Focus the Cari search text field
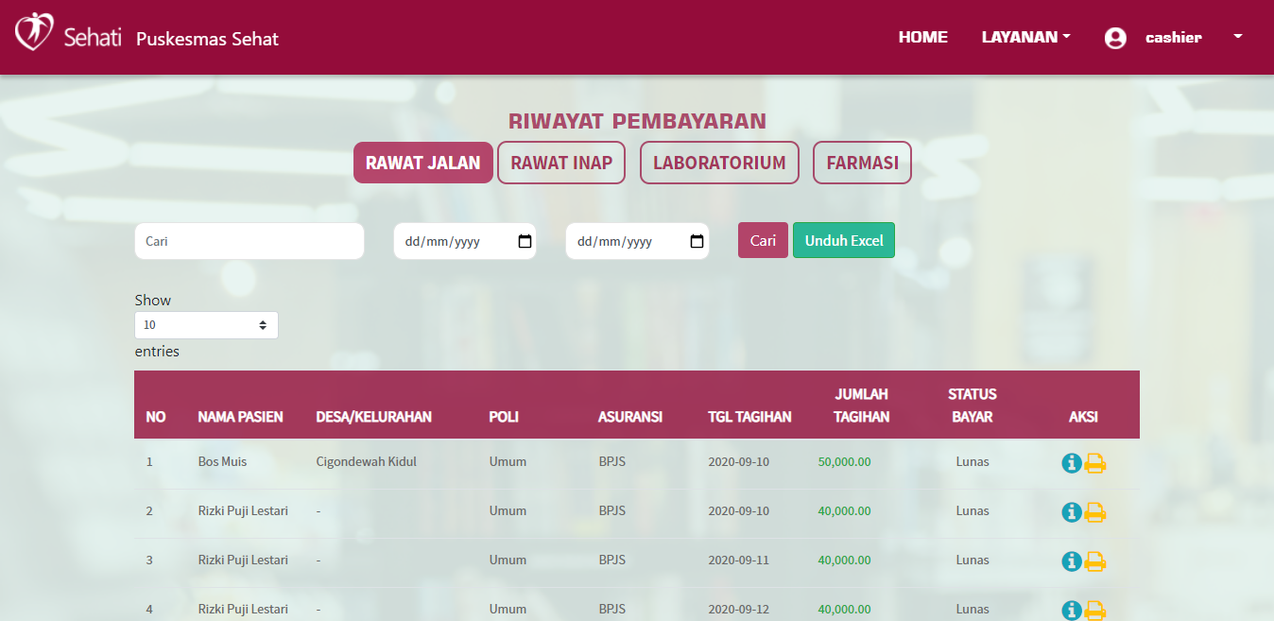The image size is (1274, 621). point(249,241)
